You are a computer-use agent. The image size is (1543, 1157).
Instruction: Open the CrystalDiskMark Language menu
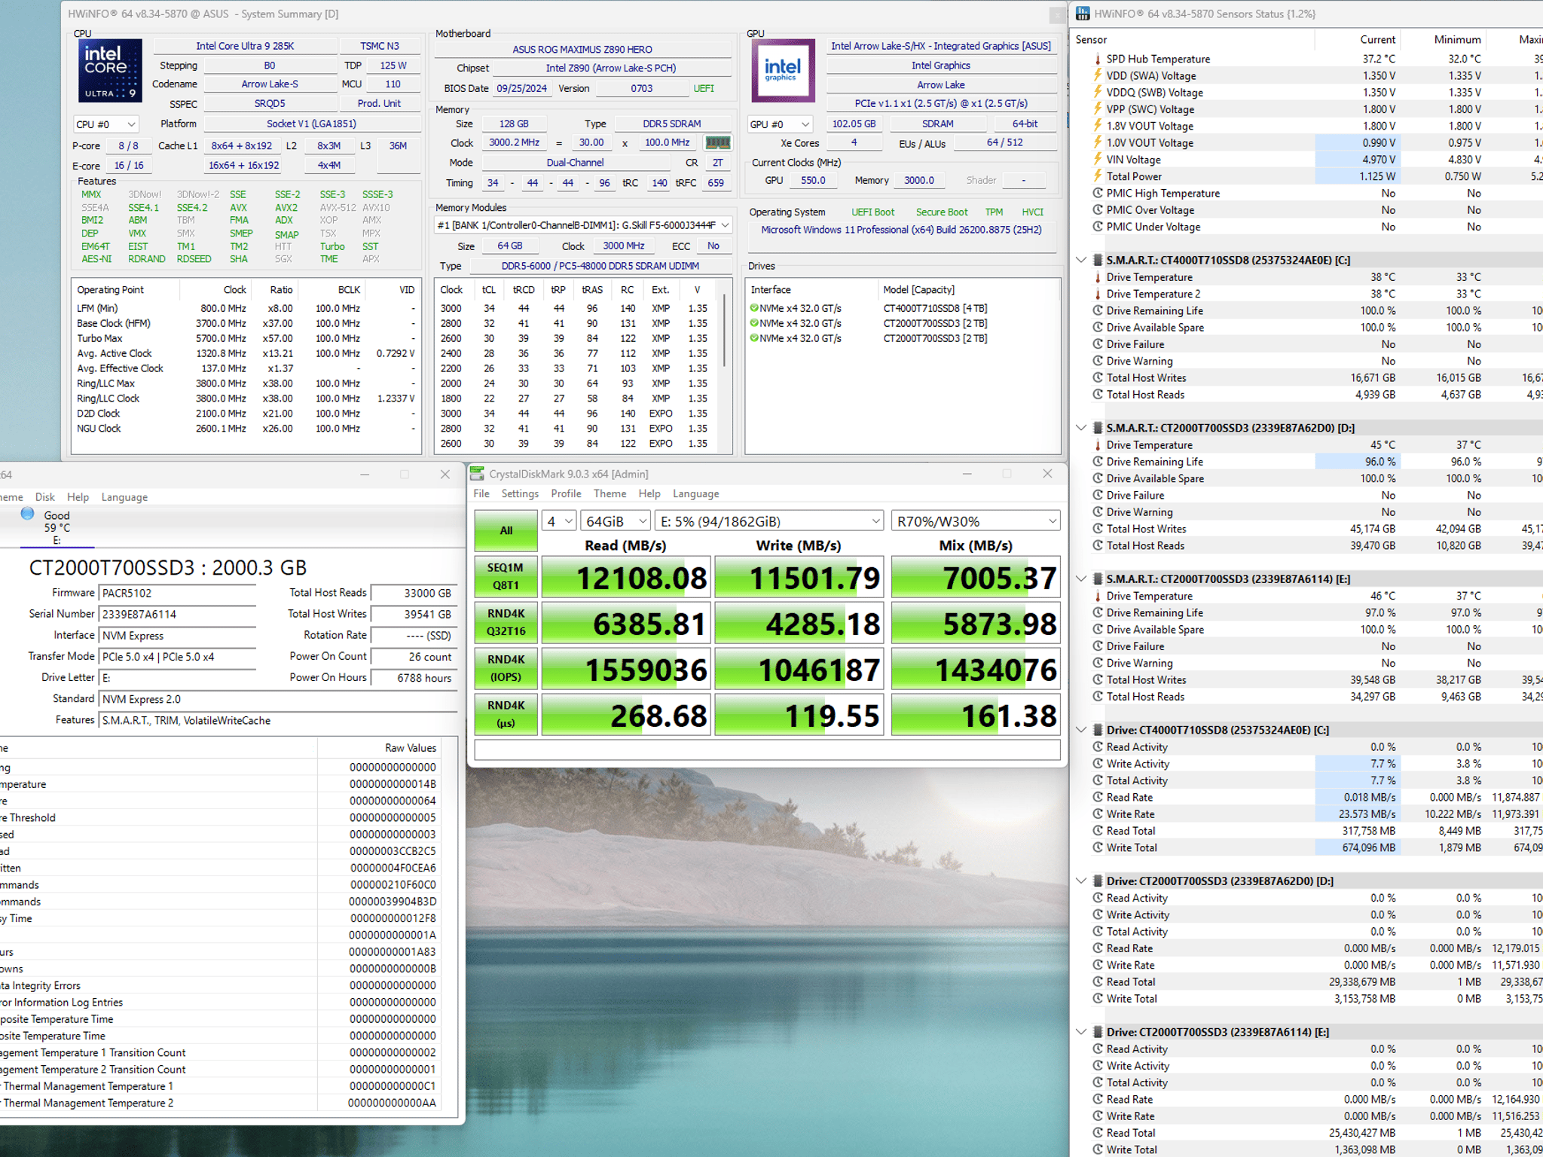point(695,494)
